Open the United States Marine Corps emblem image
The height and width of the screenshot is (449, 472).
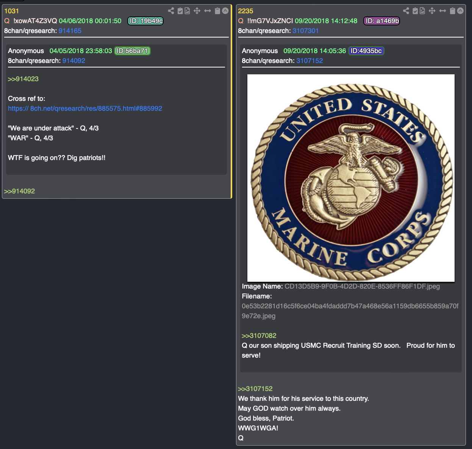click(351, 178)
